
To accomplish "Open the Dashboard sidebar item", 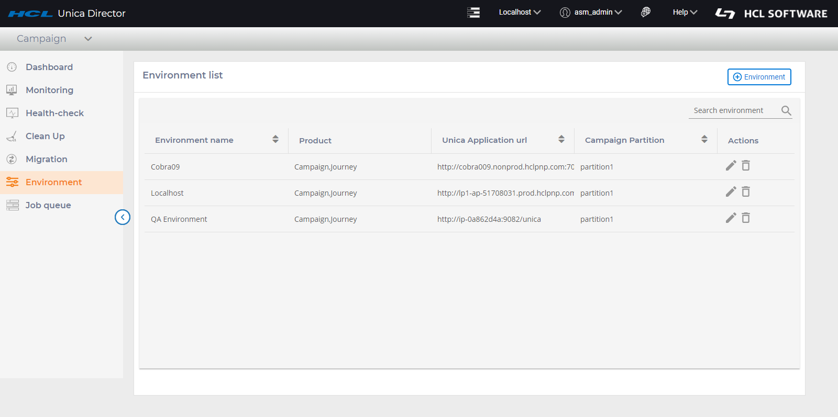I will point(49,67).
